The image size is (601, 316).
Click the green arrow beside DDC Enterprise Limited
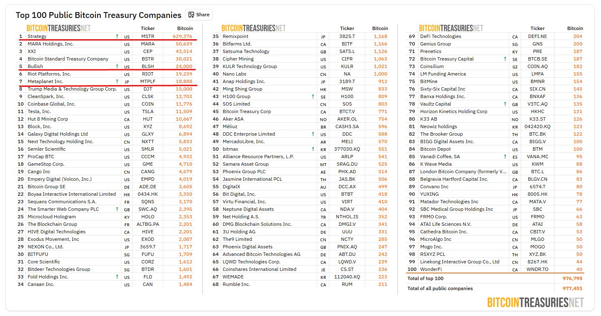pyautogui.click(x=313, y=134)
